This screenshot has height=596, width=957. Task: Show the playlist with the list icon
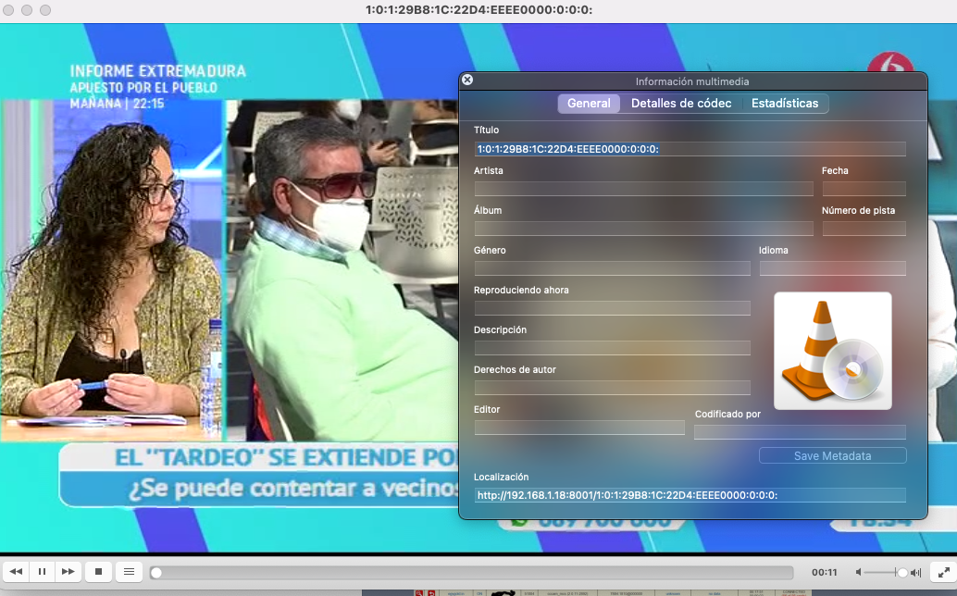click(130, 572)
